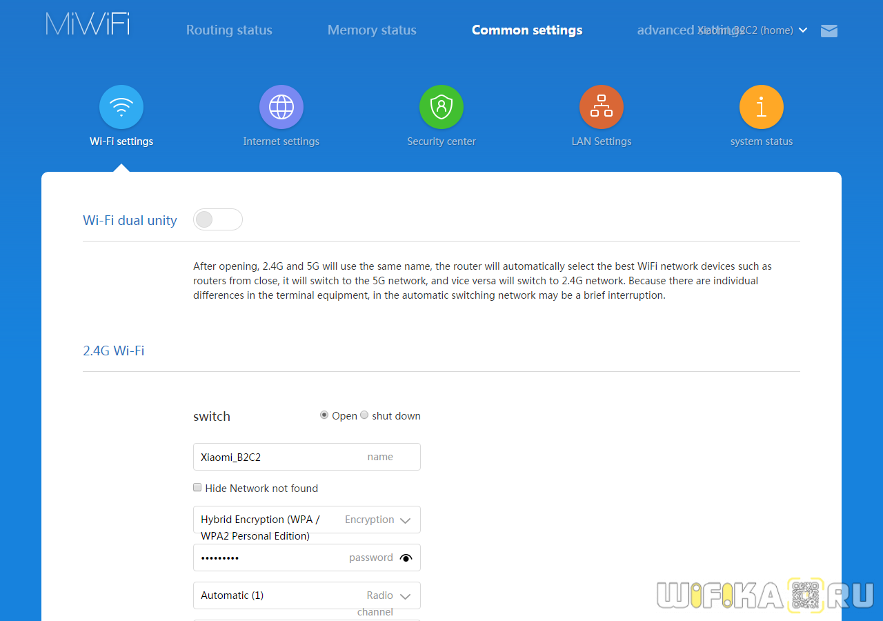Click the Wi-Fi settings label
Screen dimensions: 883x621
121,141
